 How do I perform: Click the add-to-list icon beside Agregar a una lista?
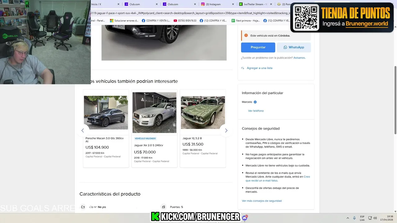[243, 68]
